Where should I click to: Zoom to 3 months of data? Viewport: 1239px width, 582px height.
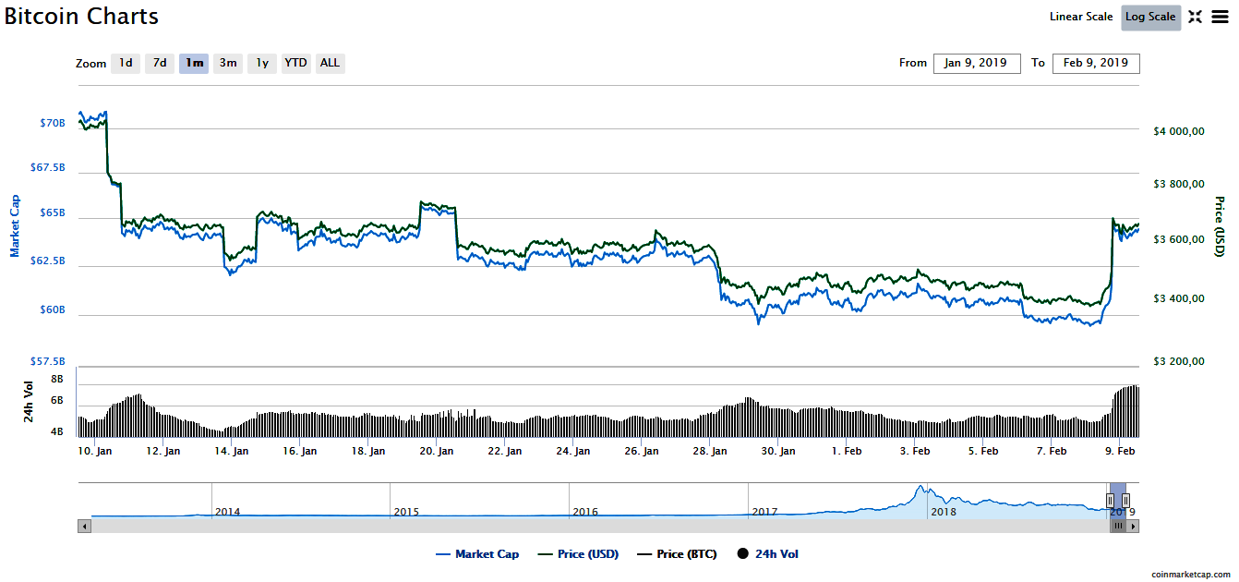pos(228,63)
